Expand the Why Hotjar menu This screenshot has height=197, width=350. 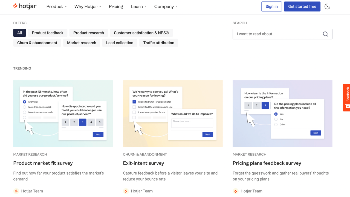pyautogui.click(x=88, y=7)
